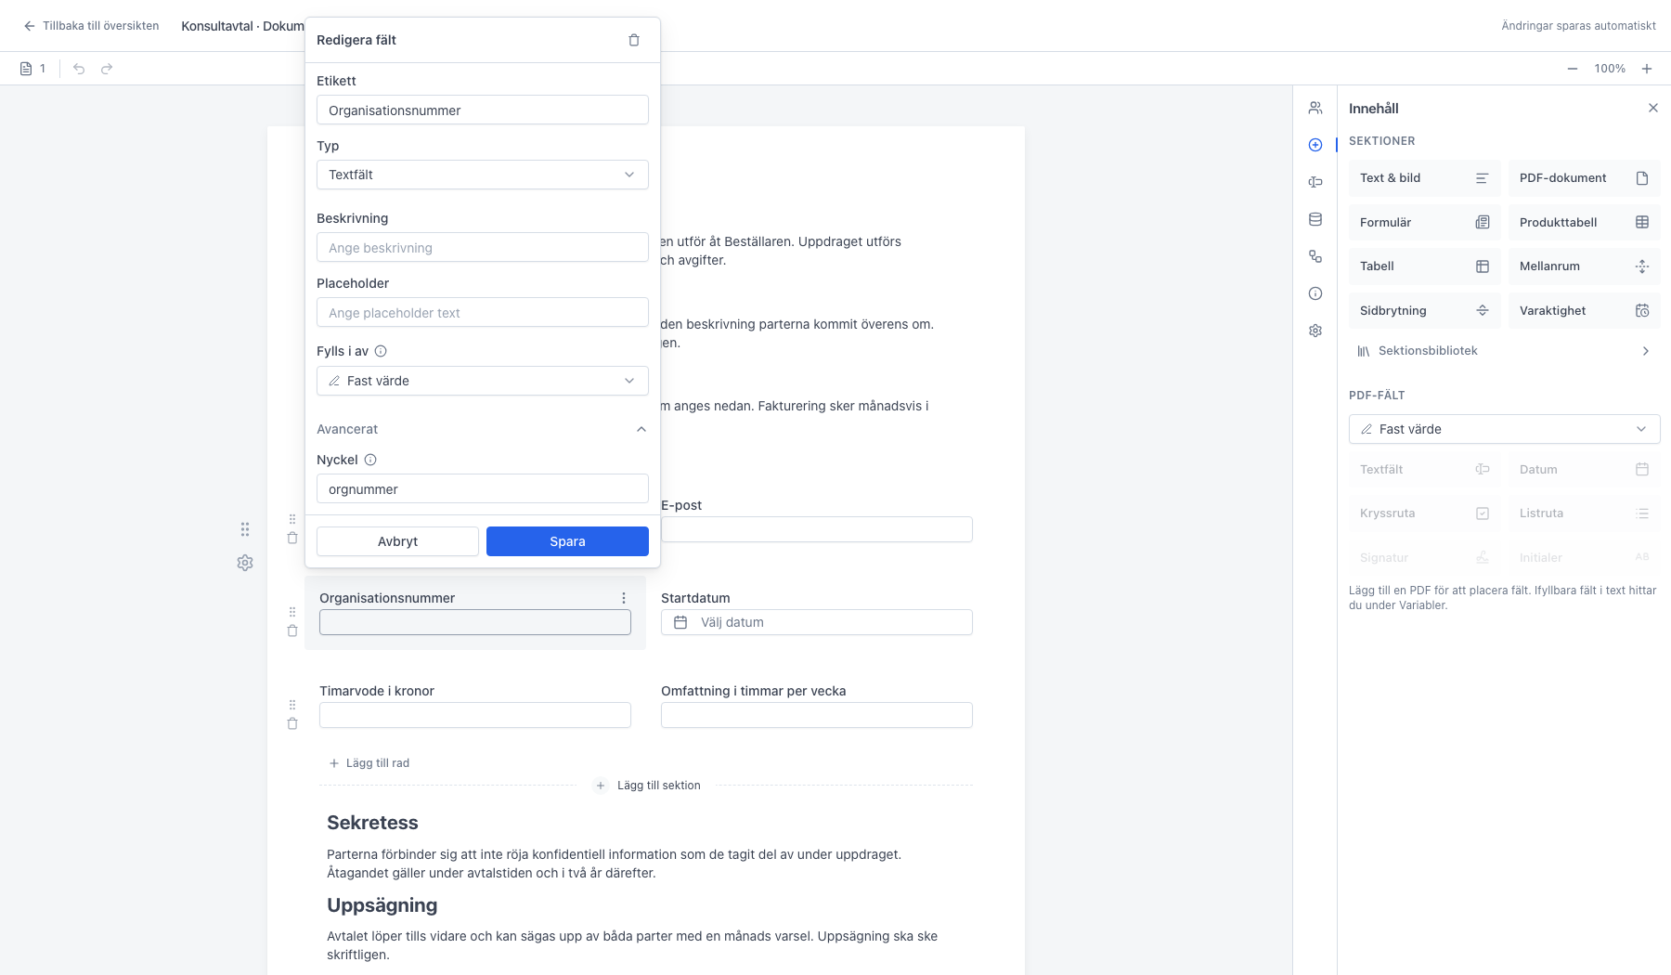
Task: Insert a Sidbrytning section
Action: (1425, 311)
